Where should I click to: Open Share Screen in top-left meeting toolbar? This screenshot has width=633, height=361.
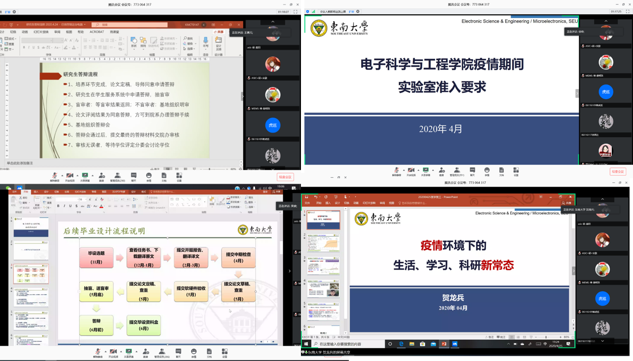[x=85, y=176]
